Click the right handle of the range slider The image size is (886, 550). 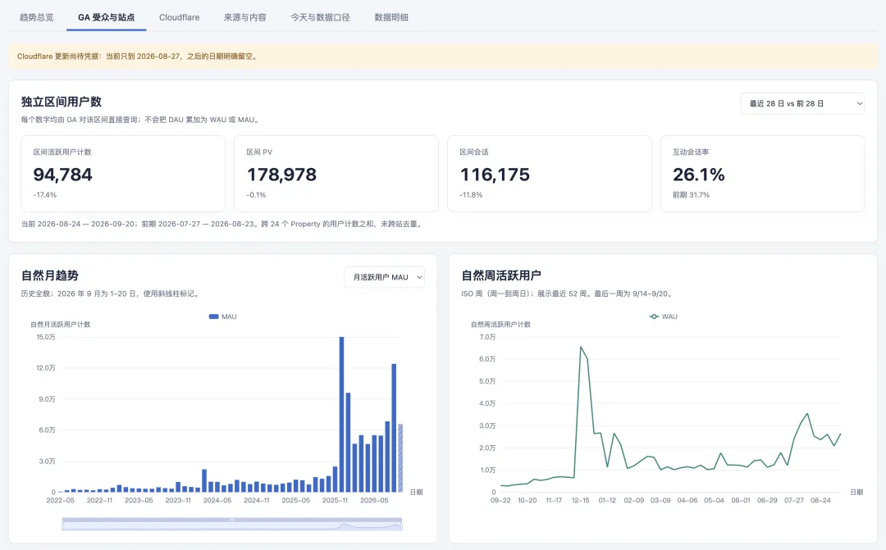(402, 525)
